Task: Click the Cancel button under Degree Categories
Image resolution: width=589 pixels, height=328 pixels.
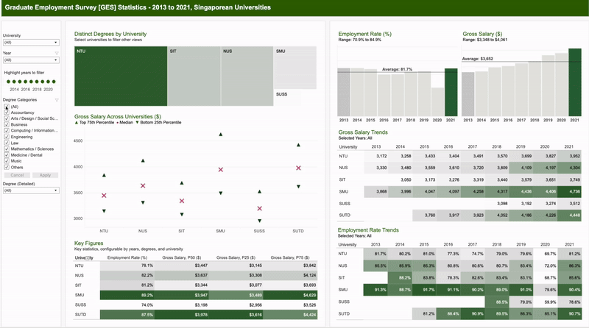Action: pos(17,175)
